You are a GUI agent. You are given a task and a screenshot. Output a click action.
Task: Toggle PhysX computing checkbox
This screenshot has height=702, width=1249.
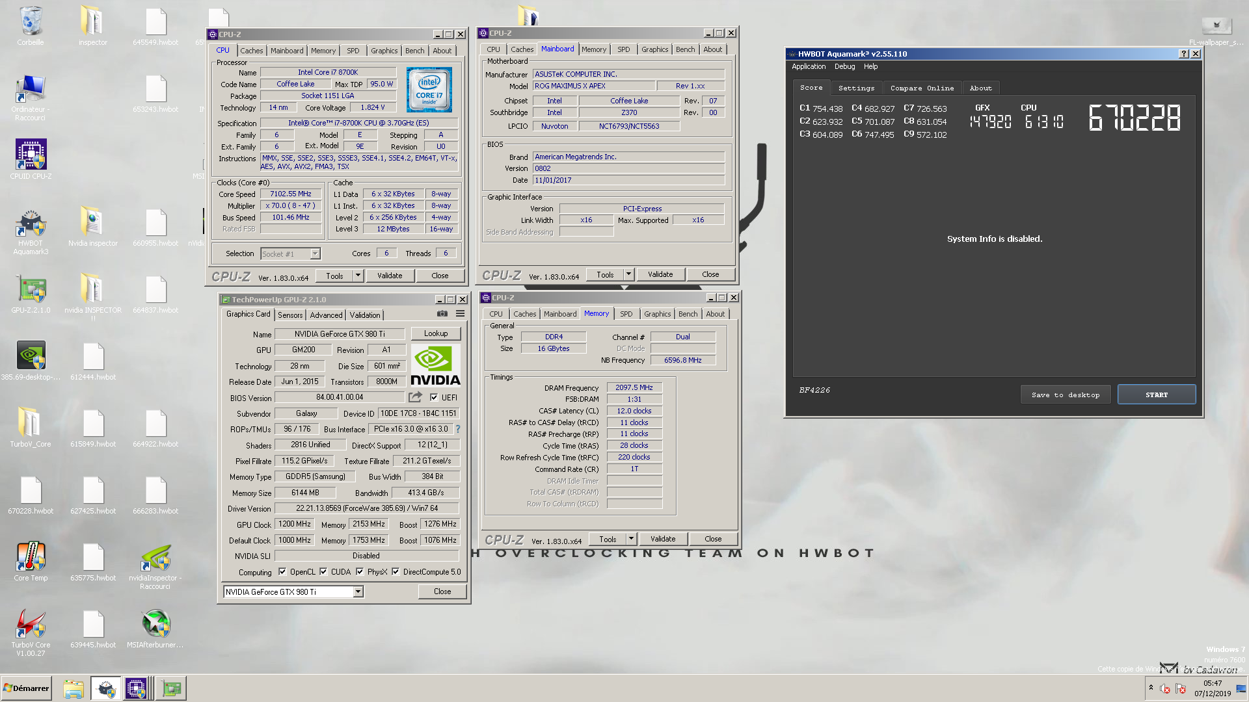(x=360, y=572)
